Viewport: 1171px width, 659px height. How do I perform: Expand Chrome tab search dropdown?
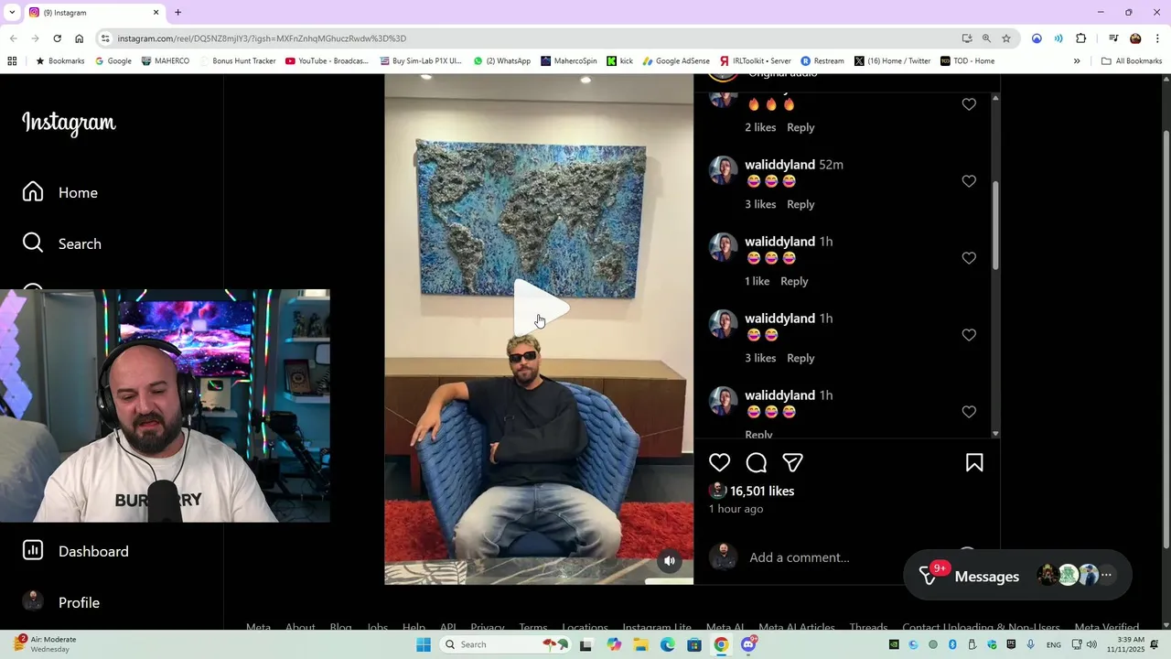[12, 13]
